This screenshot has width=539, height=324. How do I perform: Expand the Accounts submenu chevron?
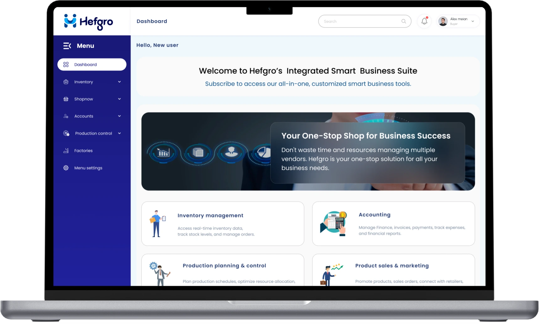pos(119,116)
